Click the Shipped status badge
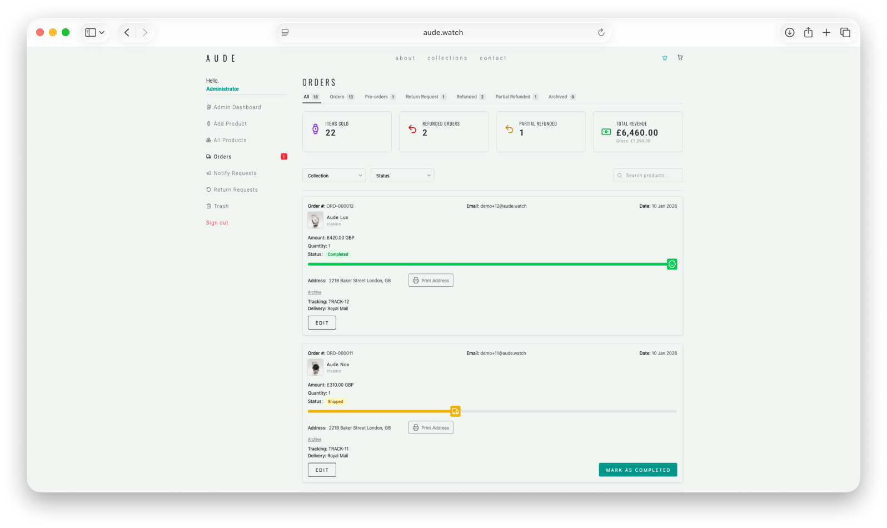 click(x=335, y=402)
